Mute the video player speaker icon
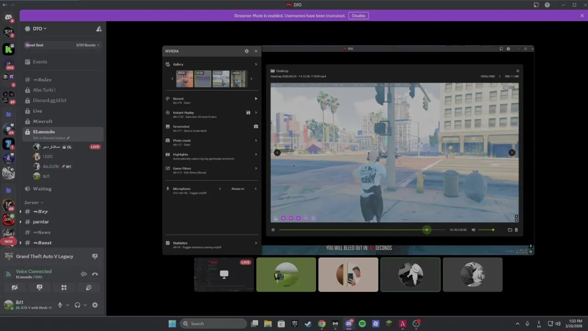The image size is (588, 331). pos(473,230)
